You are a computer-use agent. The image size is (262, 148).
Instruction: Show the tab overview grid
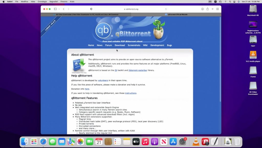click(x=217, y=9)
